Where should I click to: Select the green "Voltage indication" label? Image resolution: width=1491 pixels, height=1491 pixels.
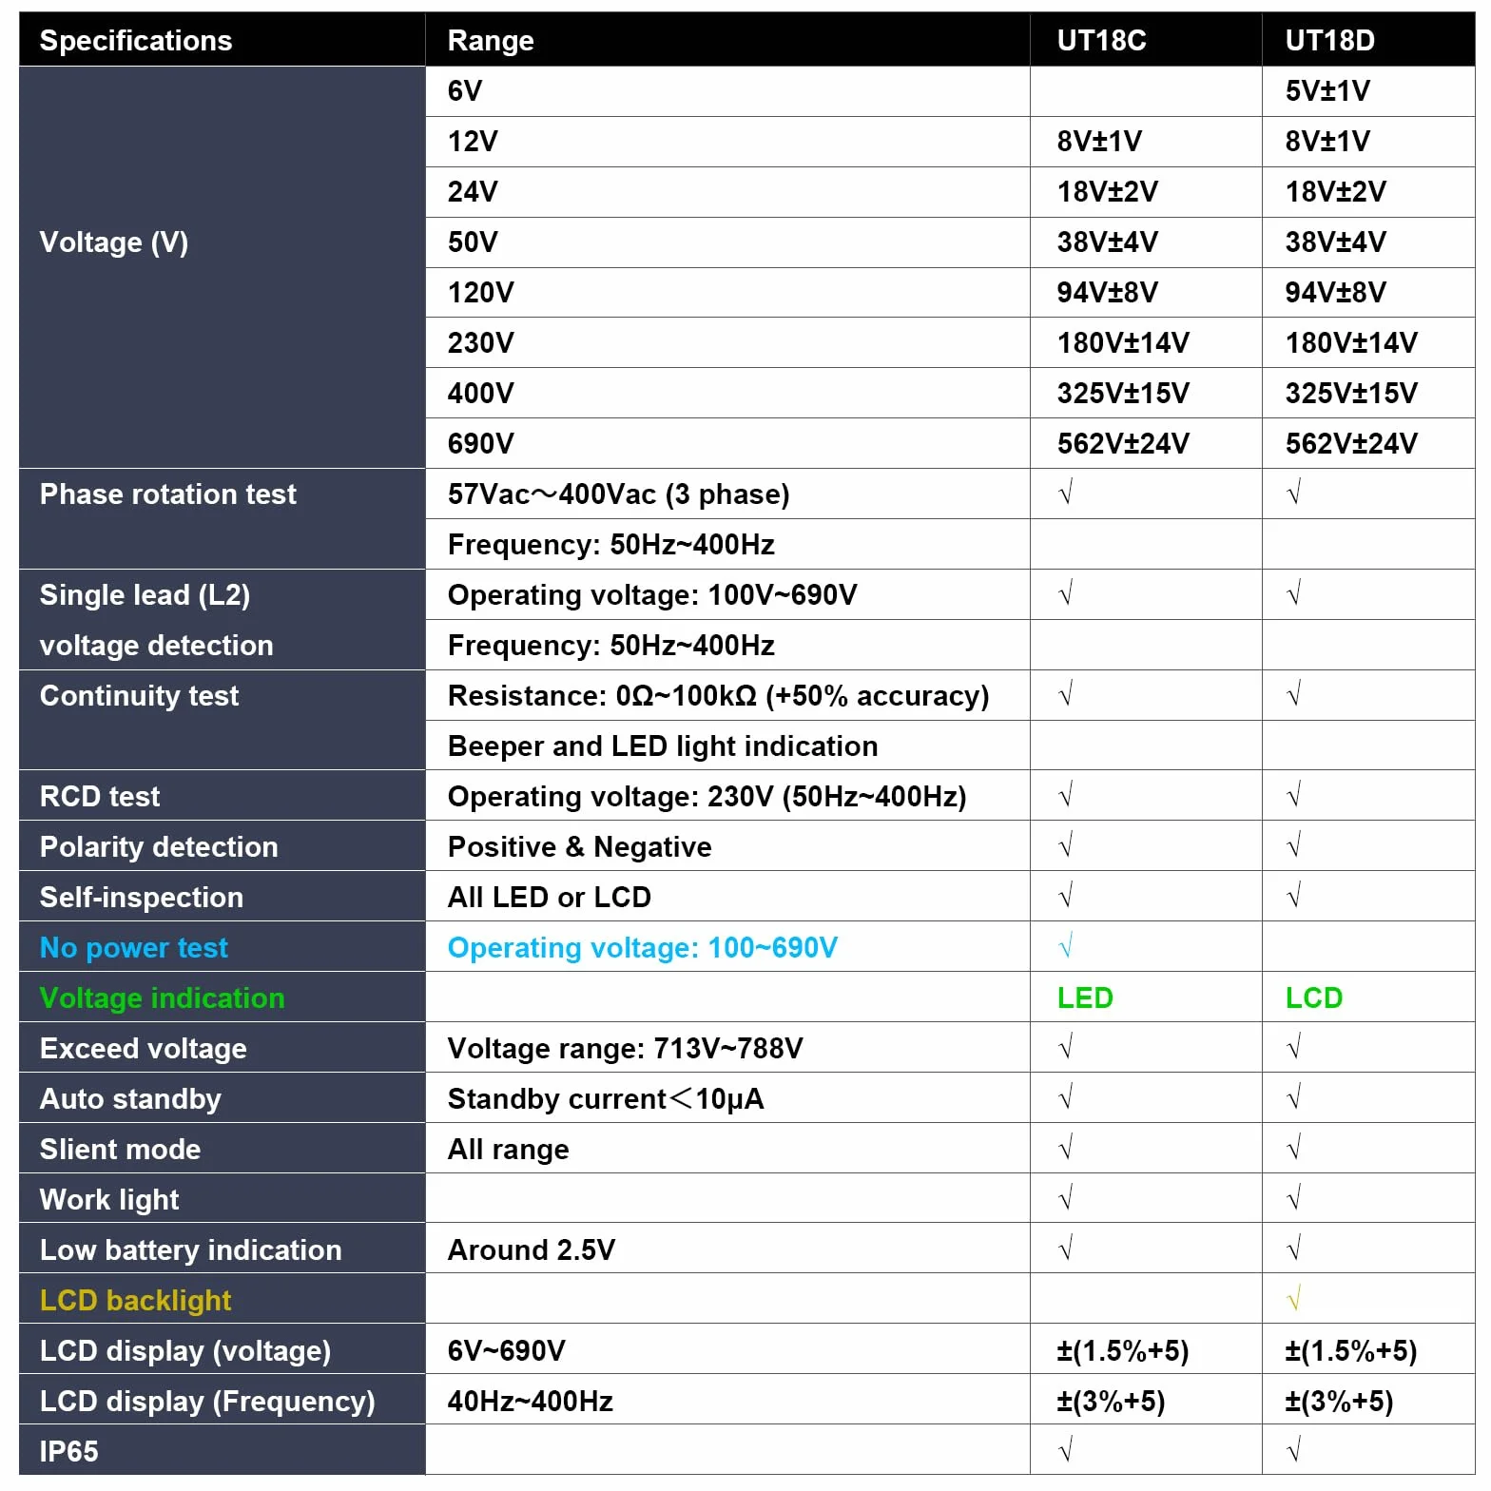pos(163,998)
